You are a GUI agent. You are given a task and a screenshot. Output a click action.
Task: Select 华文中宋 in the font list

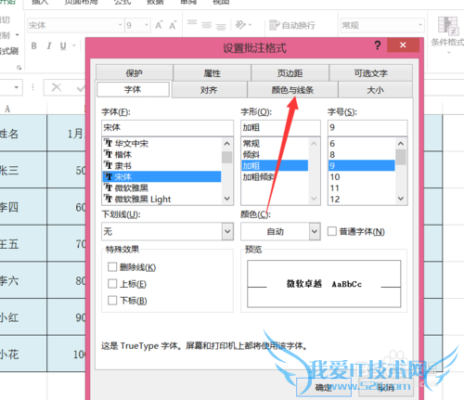pos(161,143)
